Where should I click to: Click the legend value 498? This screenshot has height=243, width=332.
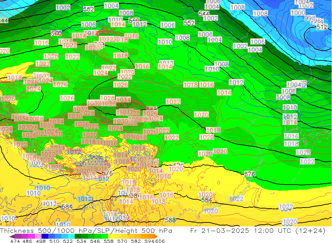[41, 241]
